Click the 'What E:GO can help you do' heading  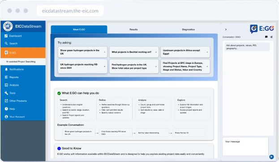point(81,93)
